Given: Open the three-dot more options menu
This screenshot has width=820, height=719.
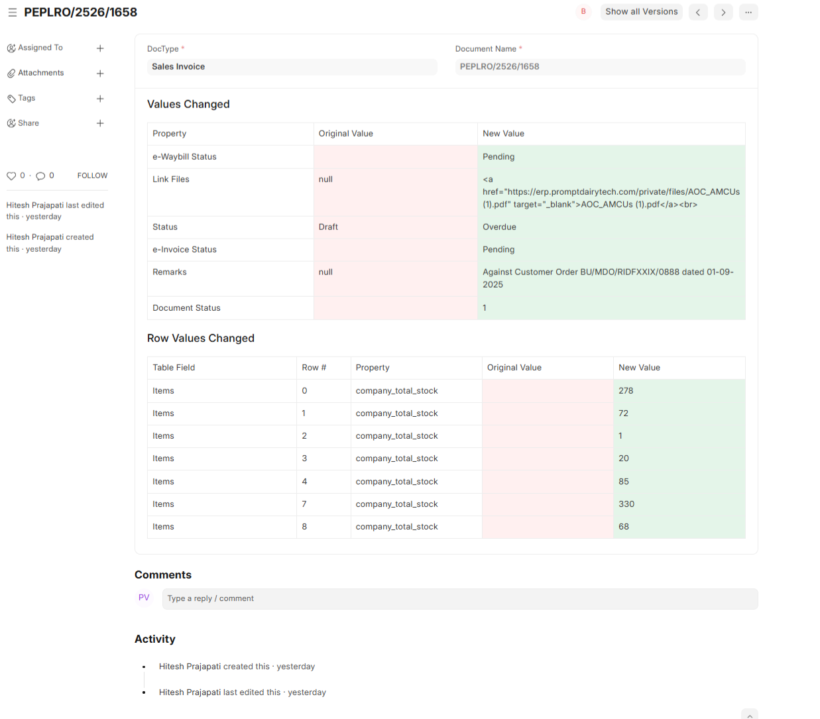Looking at the screenshot, I should 748,12.
